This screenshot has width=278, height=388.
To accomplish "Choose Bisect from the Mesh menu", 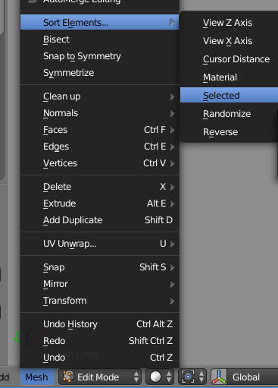I will click(x=99, y=39).
